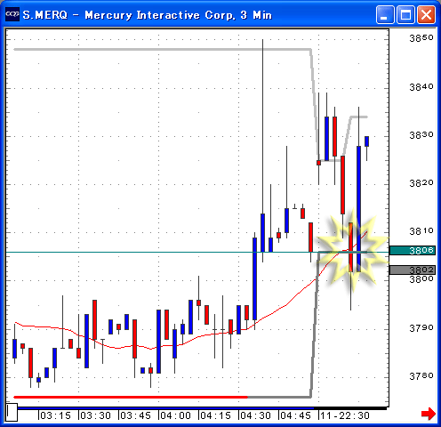The height and width of the screenshot is (427, 441).
Task: Select the 03:15 time axis label
Action: coord(55,415)
